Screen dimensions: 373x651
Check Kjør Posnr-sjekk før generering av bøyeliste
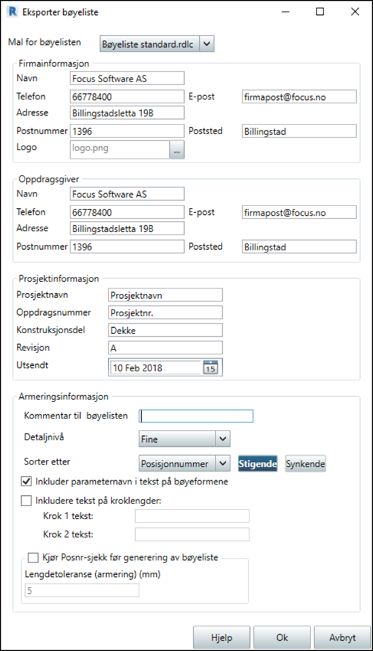click(33, 557)
